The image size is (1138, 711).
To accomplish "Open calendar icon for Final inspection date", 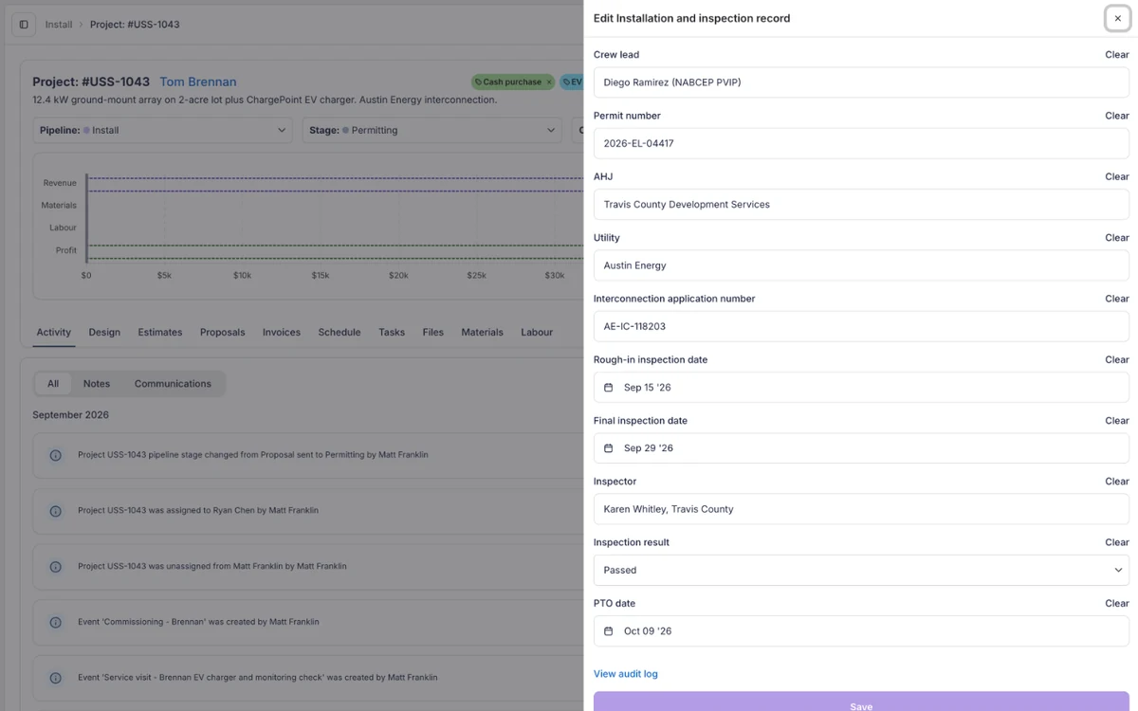I will click(x=609, y=448).
